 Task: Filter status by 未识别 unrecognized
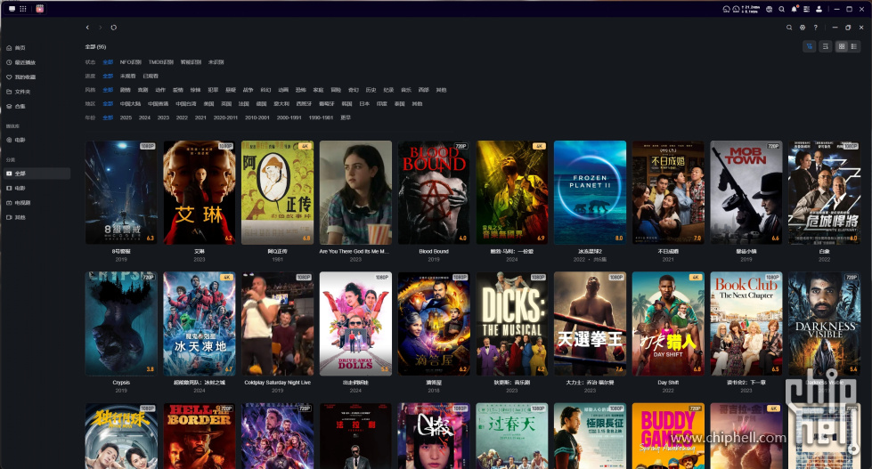pyautogui.click(x=216, y=62)
